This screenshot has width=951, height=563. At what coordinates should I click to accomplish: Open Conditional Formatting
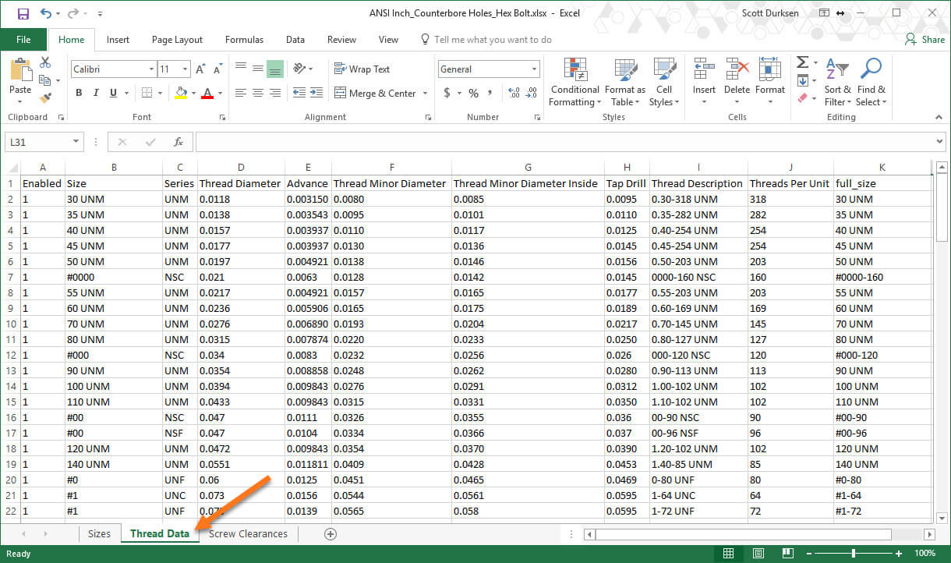(574, 80)
